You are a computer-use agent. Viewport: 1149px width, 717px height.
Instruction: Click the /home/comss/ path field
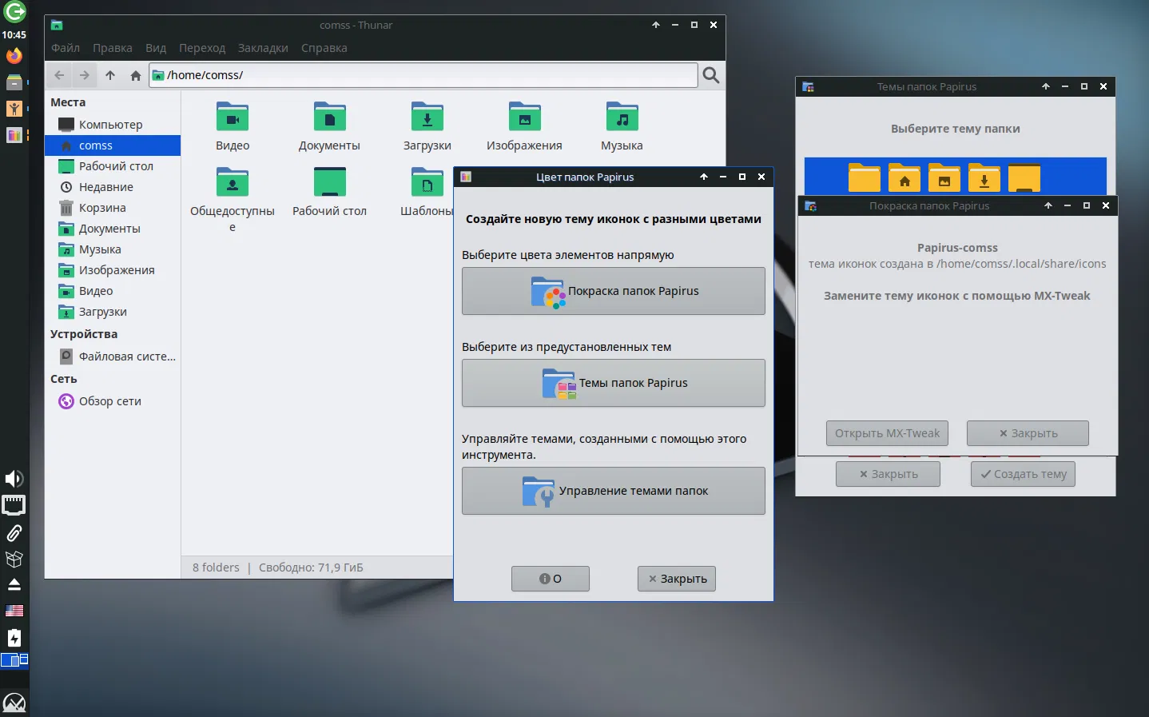click(423, 75)
